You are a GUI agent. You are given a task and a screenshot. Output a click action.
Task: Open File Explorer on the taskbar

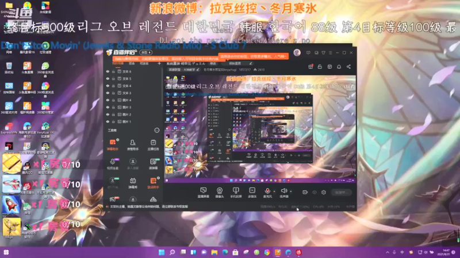coord(214,252)
